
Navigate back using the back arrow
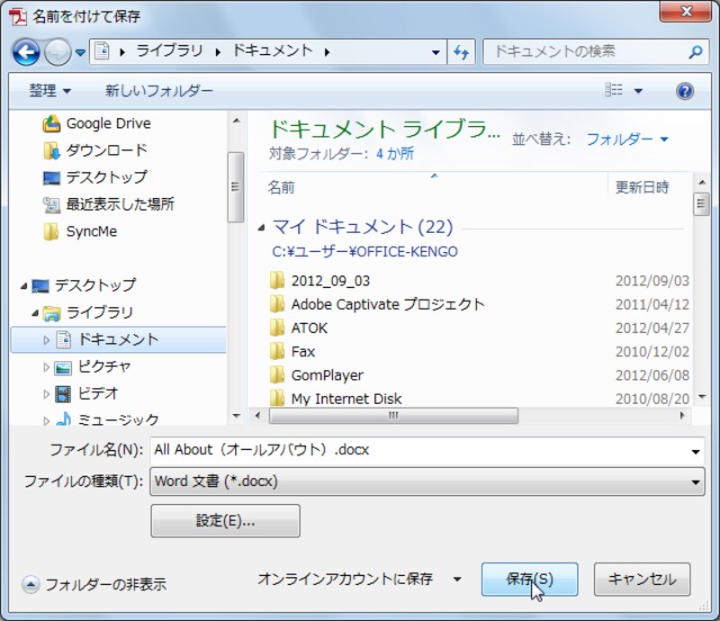click(25, 51)
